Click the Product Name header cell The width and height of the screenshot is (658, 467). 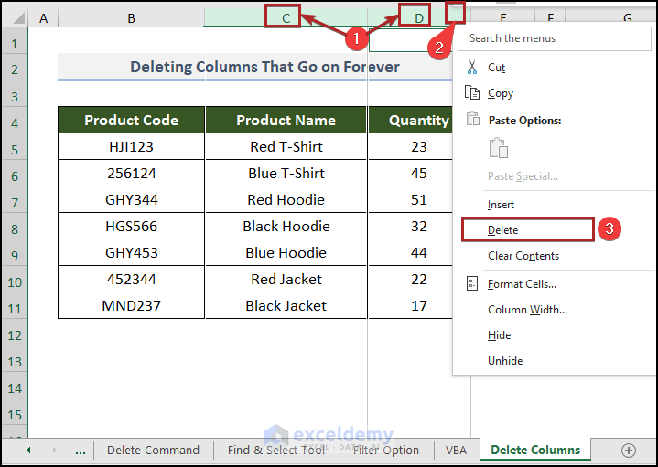[286, 120]
